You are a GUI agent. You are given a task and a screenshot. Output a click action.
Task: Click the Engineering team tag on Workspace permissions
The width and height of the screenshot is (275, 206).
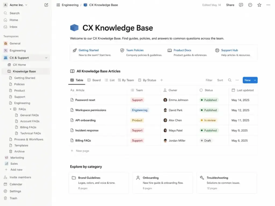pos(140,110)
